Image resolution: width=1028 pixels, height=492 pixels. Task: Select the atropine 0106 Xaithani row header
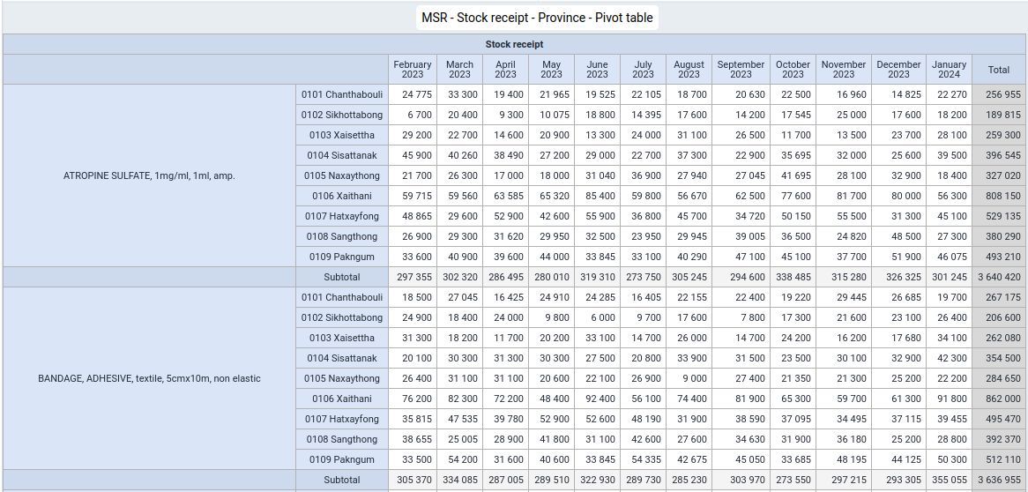(x=342, y=196)
